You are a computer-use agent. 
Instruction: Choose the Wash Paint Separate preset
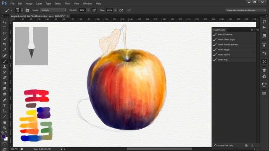[234, 44]
